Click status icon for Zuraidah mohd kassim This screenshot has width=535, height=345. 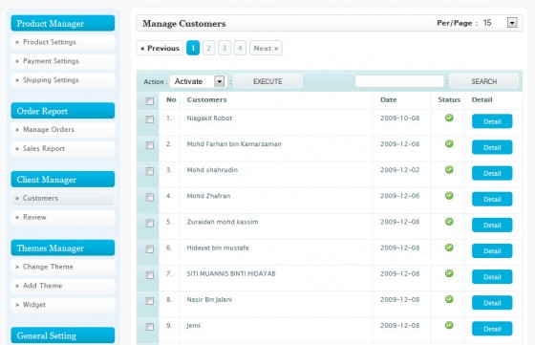pyautogui.click(x=449, y=222)
